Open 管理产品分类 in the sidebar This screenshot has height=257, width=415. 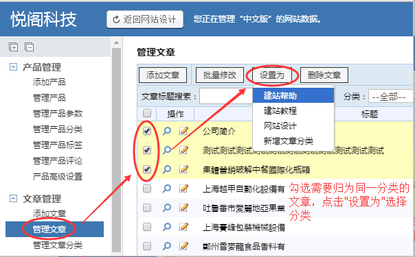pyautogui.click(x=58, y=130)
